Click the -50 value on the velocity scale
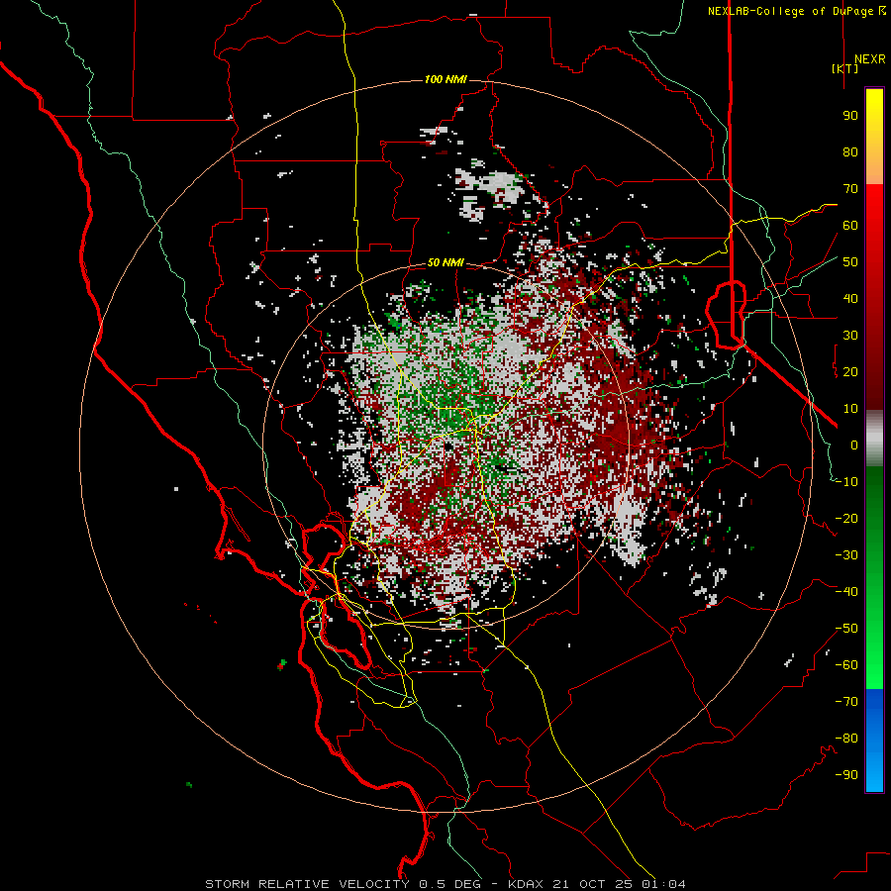Viewport: 891px width, 891px height. pos(846,629)
